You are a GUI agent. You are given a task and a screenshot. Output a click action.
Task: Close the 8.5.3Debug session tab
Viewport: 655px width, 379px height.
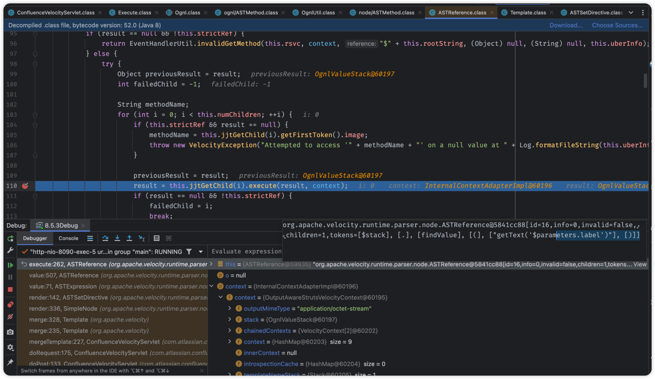point(83,225)
